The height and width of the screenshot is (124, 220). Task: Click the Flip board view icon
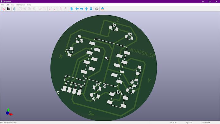tap(71, 9)
